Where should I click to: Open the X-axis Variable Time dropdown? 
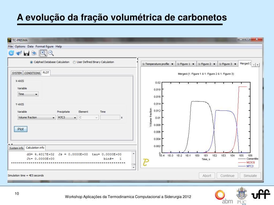tap(28, 94)
